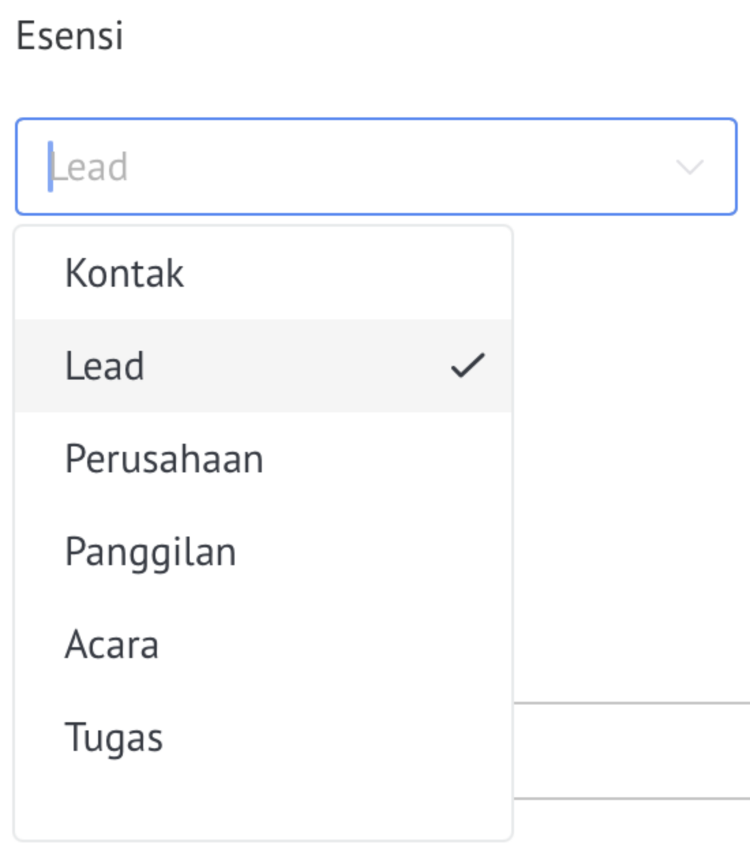Screen dimensions: 750x856
Task: Focus the Esensi search field showing Lead
Action: point(376,167)
